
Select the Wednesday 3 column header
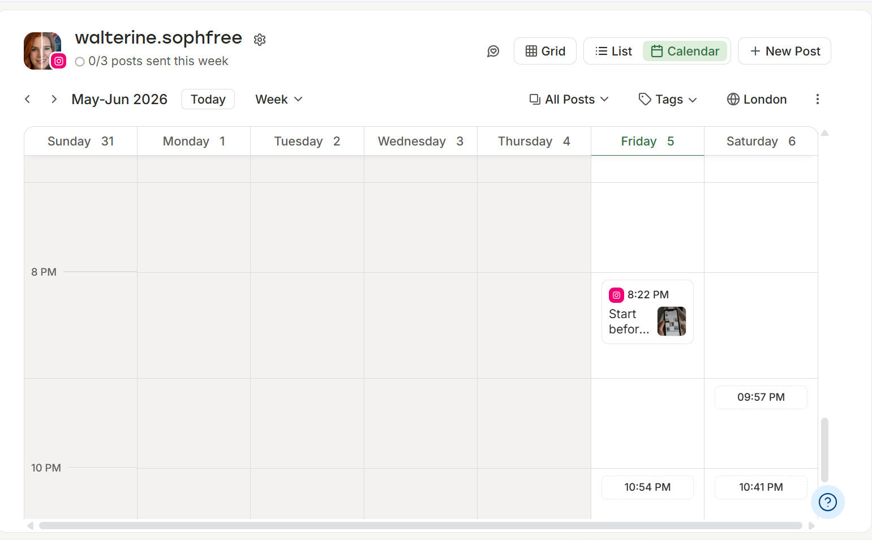pyautogui.click(x=421, y=141)
